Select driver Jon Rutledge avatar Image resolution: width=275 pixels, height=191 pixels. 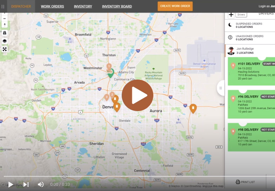(231, 51)
